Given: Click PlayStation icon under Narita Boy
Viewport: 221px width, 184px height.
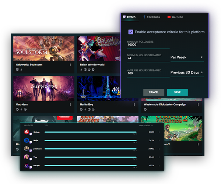Looking at the screenshot, I should [85, 109].
